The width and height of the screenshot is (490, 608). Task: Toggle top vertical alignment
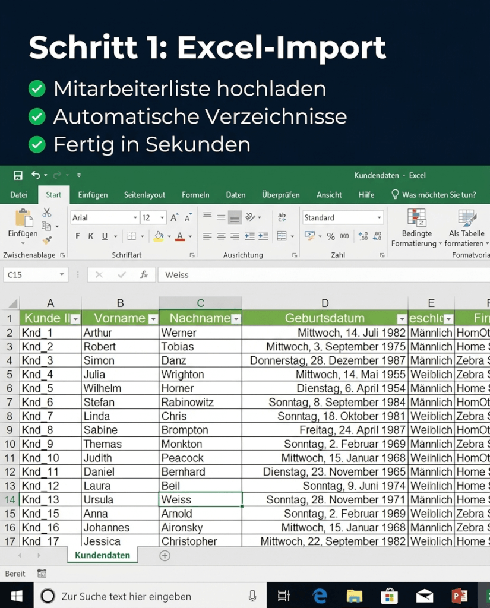(207, 217)
